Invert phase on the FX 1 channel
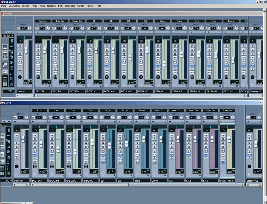Screen dimensions: 267x204 [170, 118]
